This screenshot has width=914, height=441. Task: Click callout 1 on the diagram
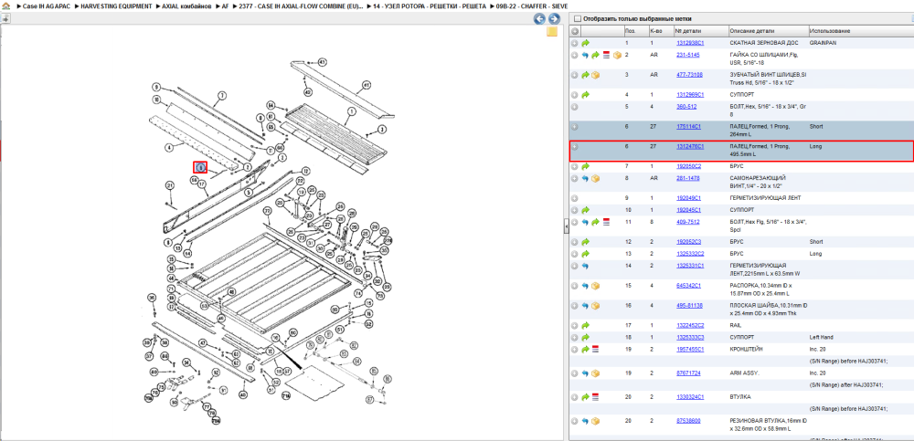coord(352,110)
